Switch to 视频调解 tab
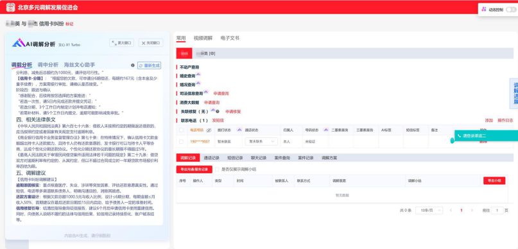518x249 pixels. point(203,38)
